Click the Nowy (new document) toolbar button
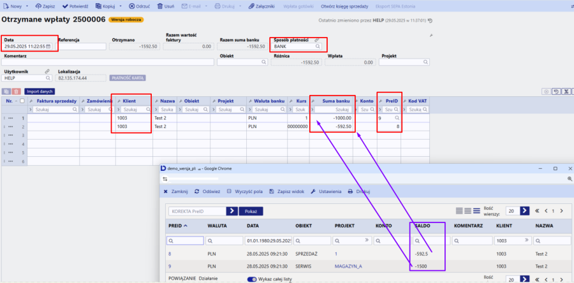Screen dimensions: 574x283 [12, 6]
